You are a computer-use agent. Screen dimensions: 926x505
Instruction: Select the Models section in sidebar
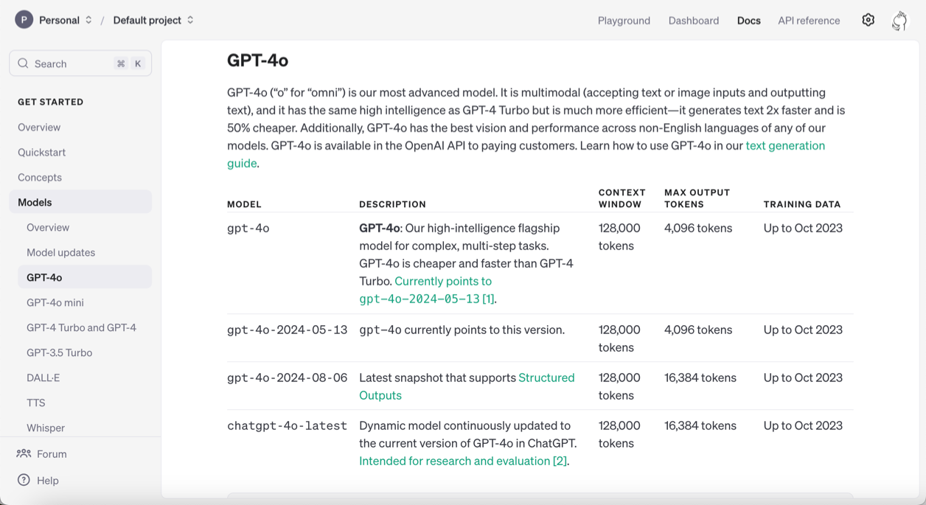[80, 202]
